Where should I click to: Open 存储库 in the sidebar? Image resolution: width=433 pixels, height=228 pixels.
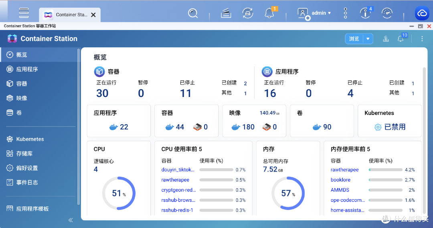tap(38, 153)
